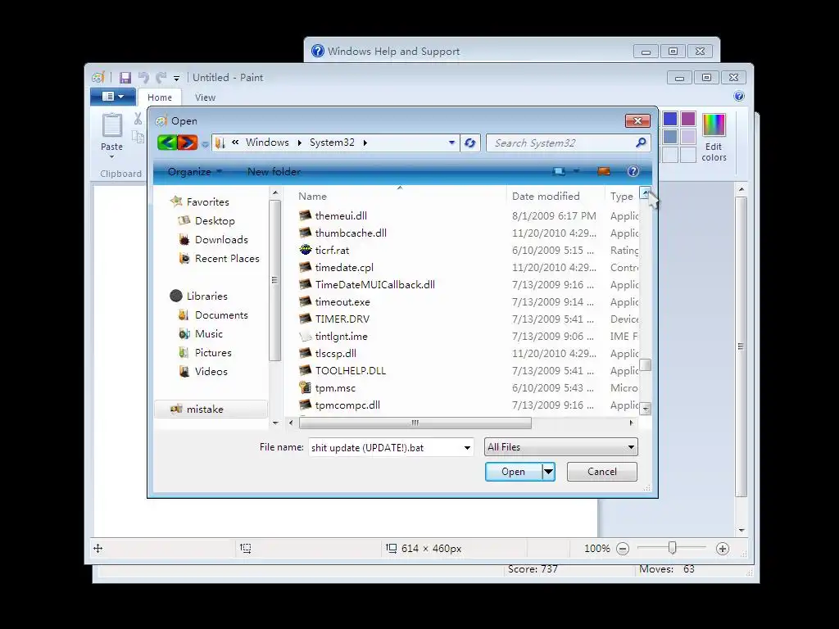This screenshot has width=839, height=629.
Task: Select Documents library
Action: coord(221,315)
